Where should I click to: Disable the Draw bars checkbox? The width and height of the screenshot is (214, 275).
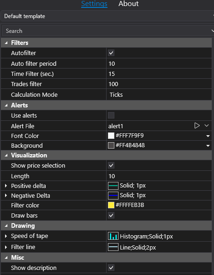click(x=111, y=215)
